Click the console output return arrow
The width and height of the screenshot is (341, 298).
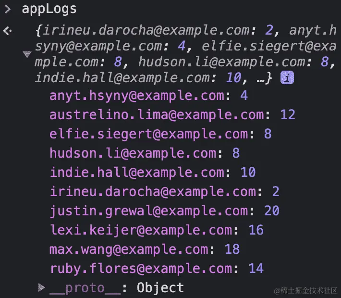point(7,31)
